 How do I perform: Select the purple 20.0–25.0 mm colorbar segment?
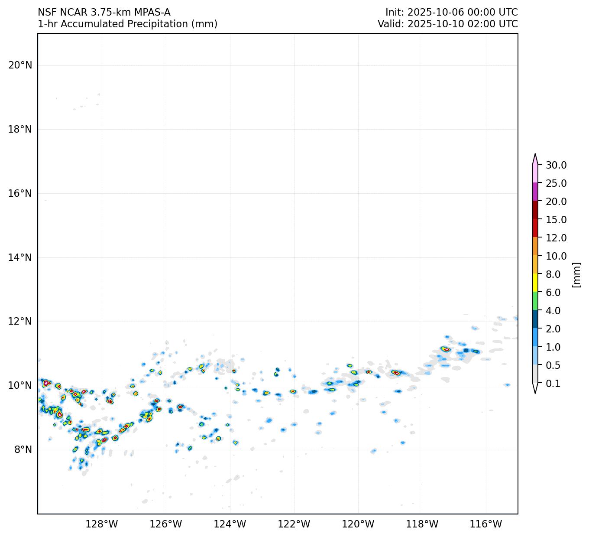(535, 192)
